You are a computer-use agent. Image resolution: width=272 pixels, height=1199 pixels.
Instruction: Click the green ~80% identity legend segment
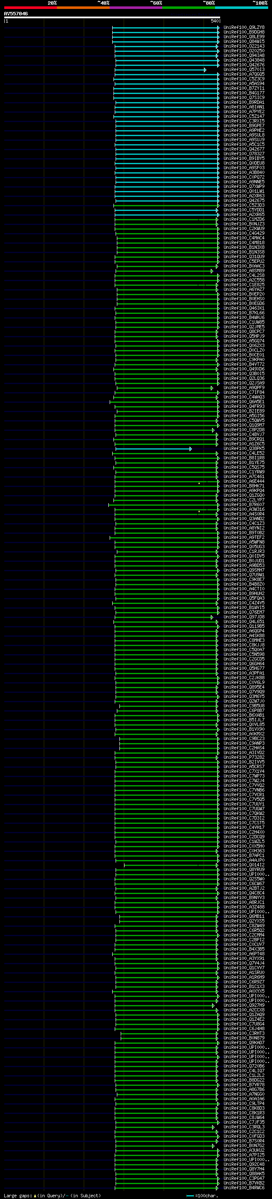click(189, 8)
